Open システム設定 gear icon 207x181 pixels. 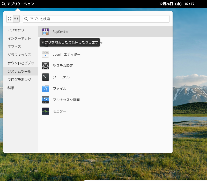pos(46,66)
